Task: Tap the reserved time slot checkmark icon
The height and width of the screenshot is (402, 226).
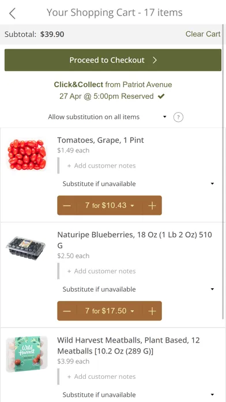Action: [161, 96]
